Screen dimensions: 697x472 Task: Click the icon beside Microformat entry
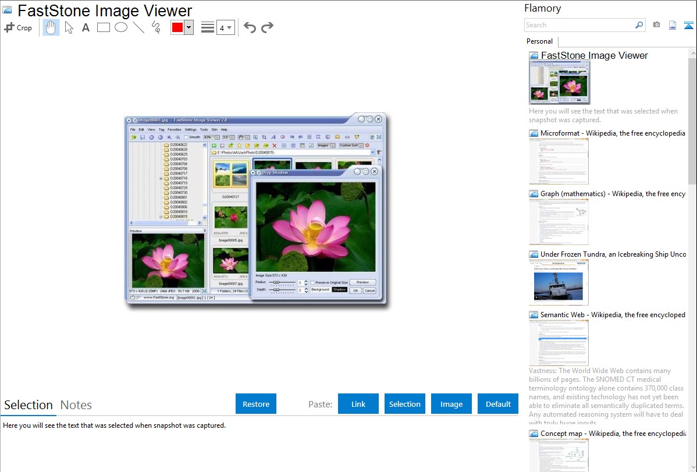coord(534,133)
